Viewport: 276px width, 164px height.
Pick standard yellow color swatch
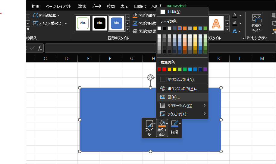point(174,69)
